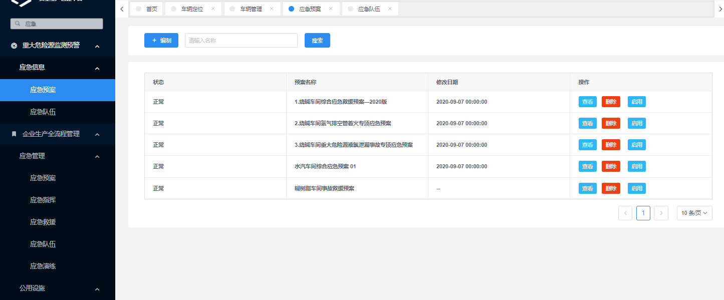
Task: Click the 请输入名称 search input field
Action: [240, 40]
